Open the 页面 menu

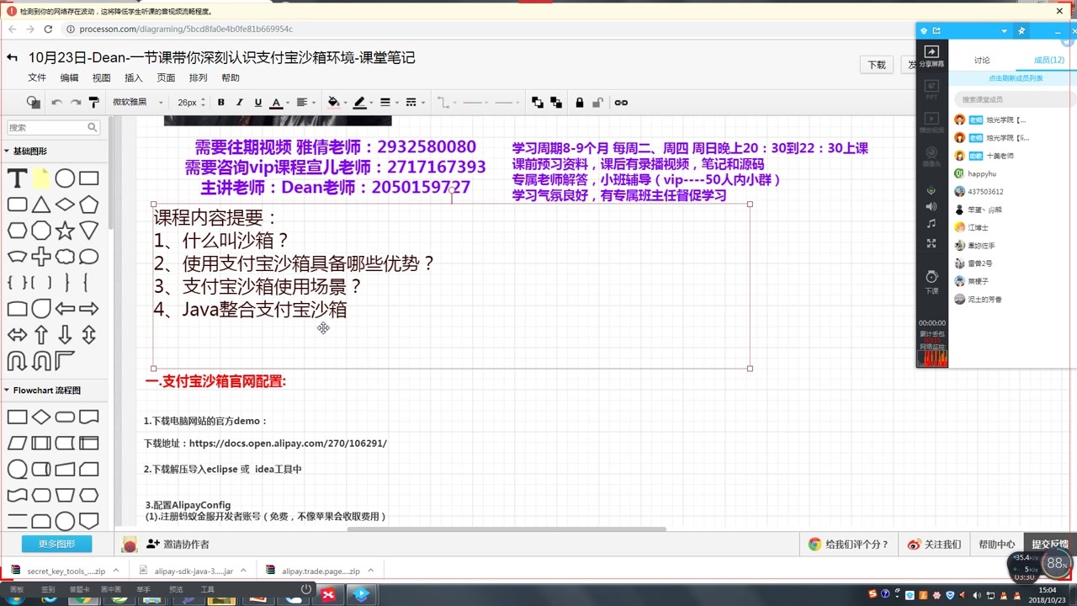[x=166, y=77]
